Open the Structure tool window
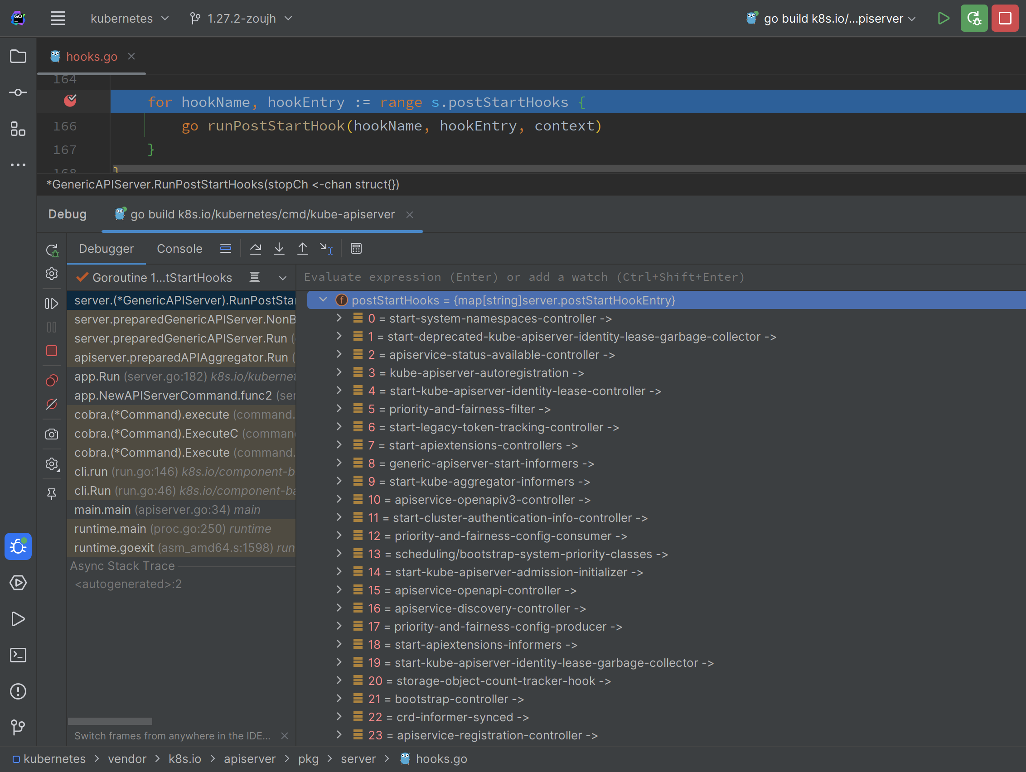Screen dimensions: 1026x772 18,129
